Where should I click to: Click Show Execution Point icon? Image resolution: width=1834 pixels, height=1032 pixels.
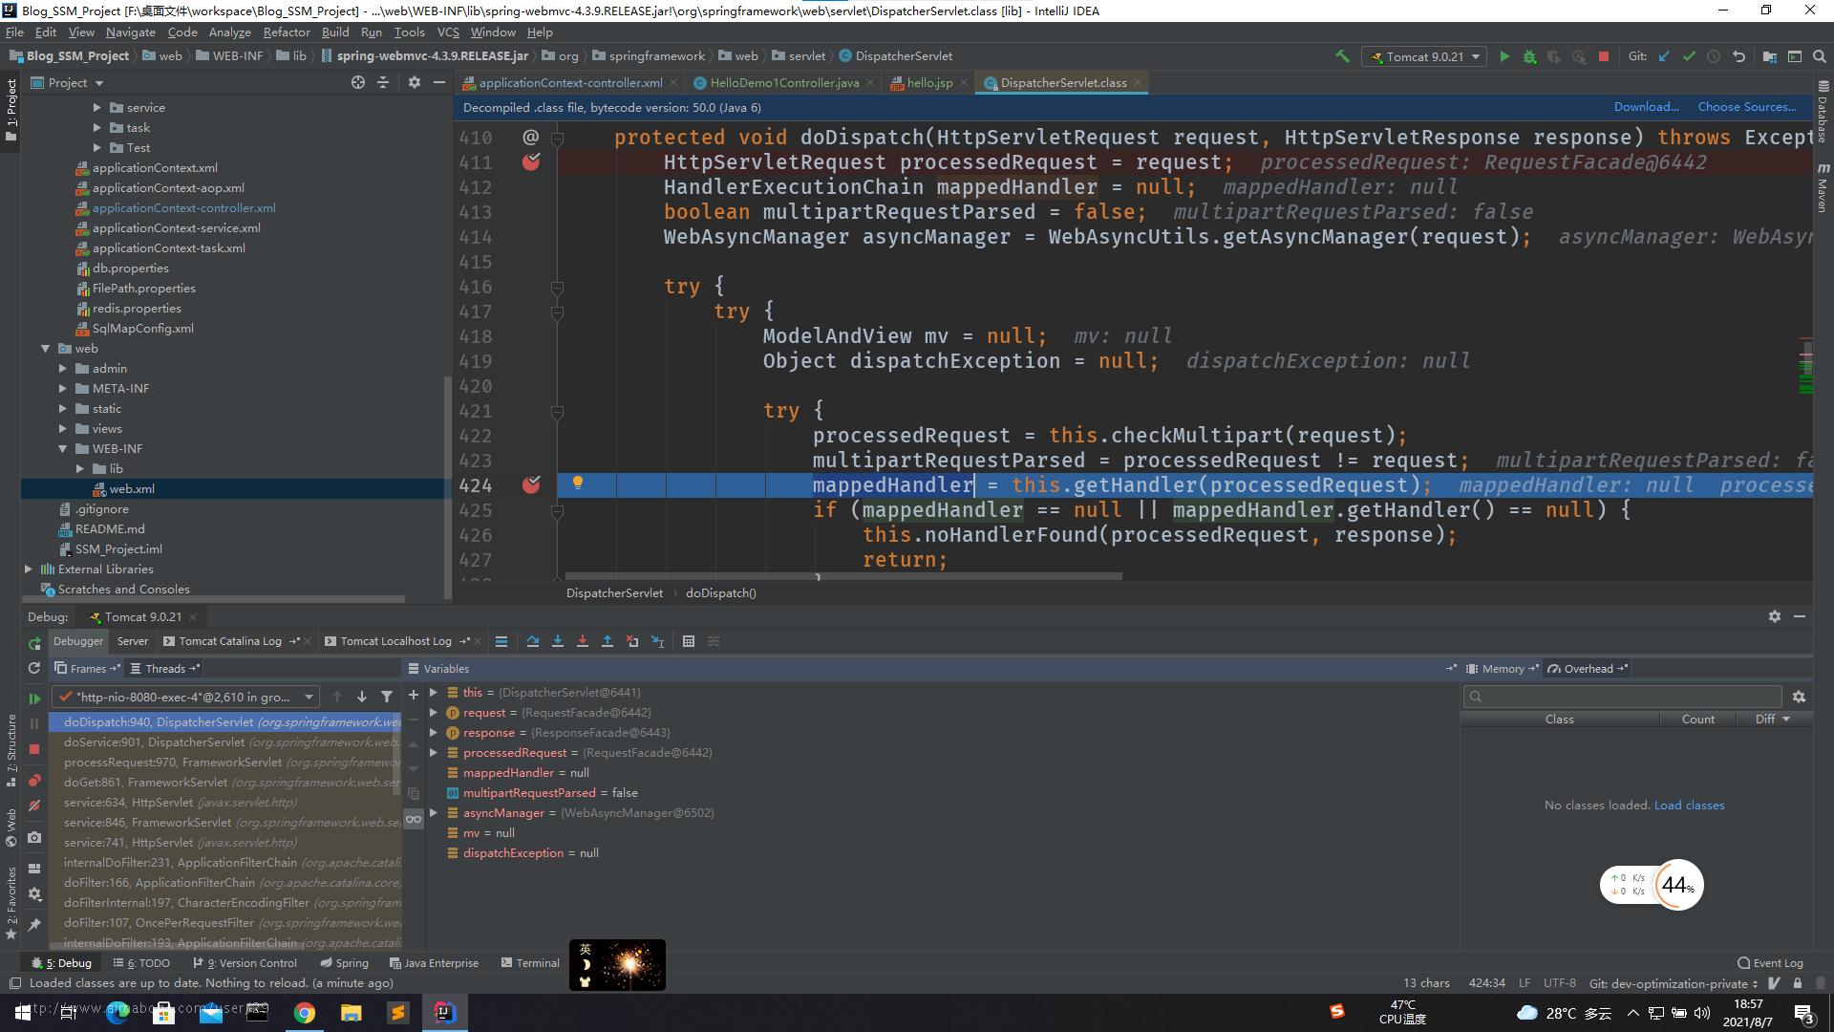click(x=501, y=641)
